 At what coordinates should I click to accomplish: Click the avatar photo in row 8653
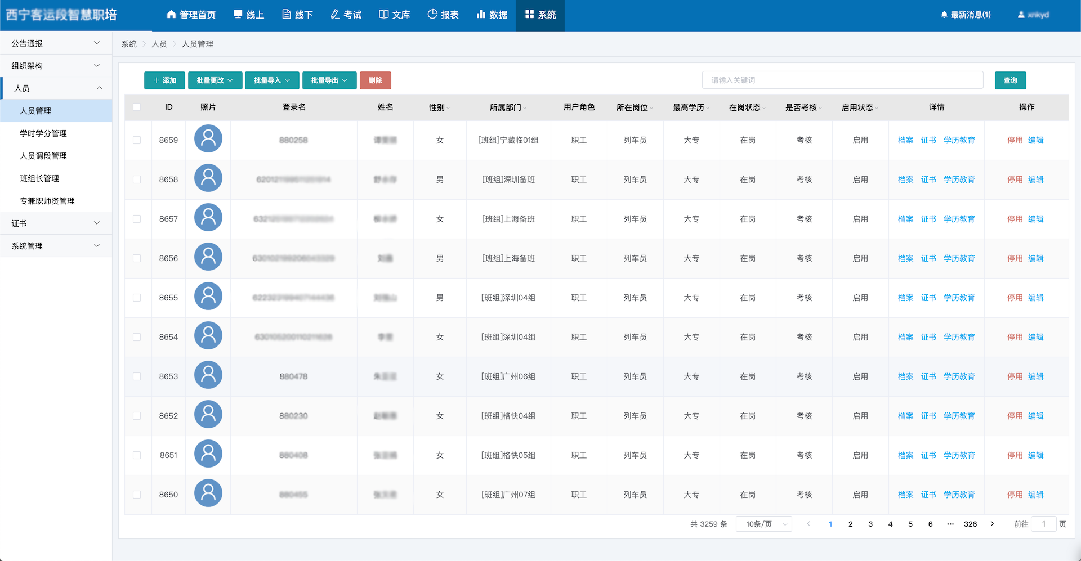(x=208, y=375)
